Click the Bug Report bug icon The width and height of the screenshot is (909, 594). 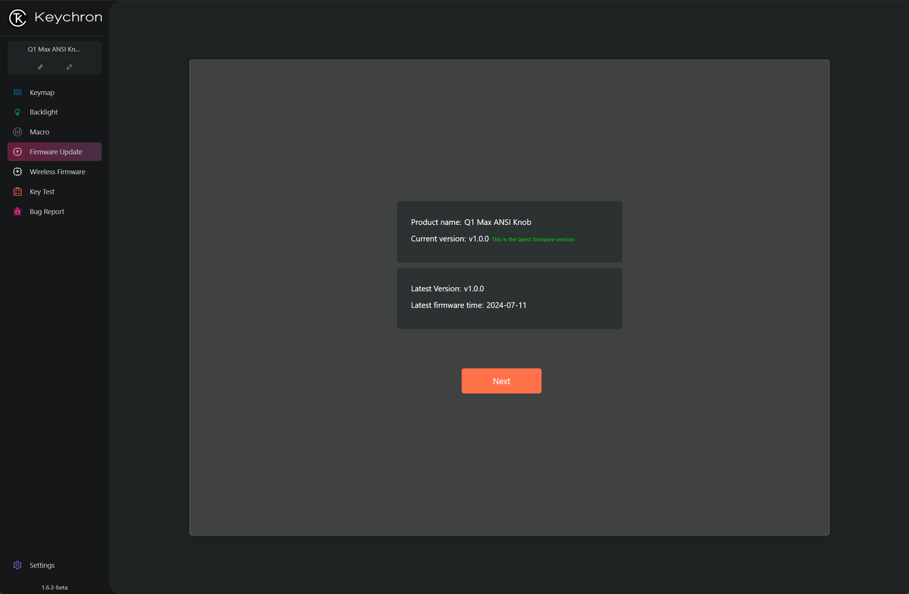[18, 212]
